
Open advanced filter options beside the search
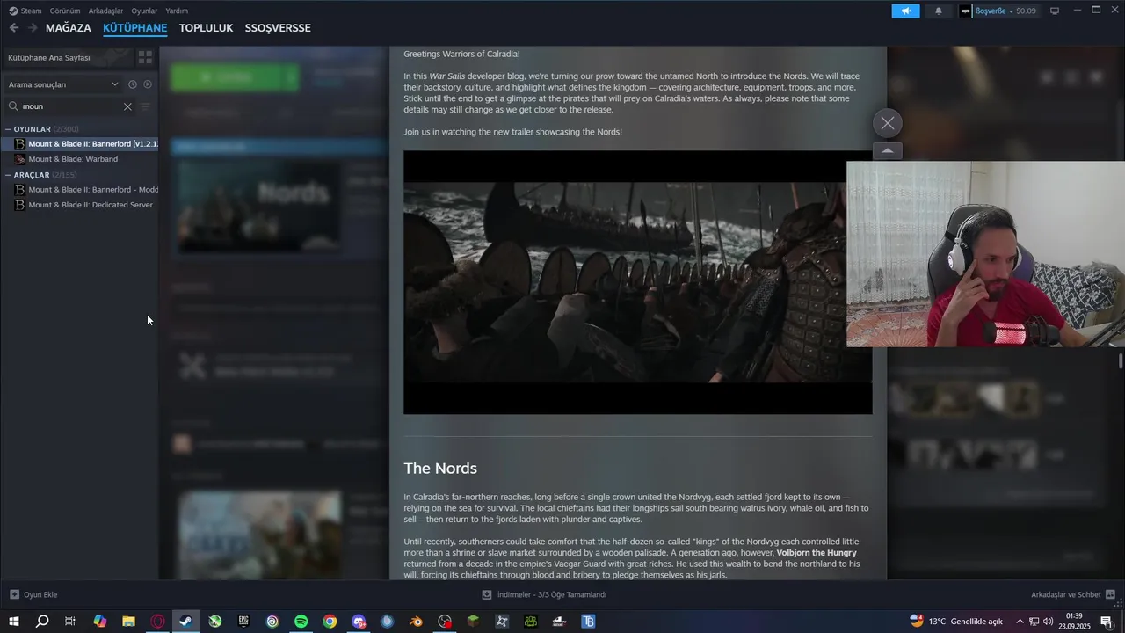(146, 106)
